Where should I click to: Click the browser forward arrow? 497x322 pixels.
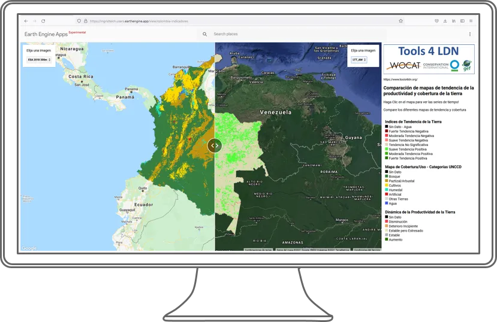34,21
